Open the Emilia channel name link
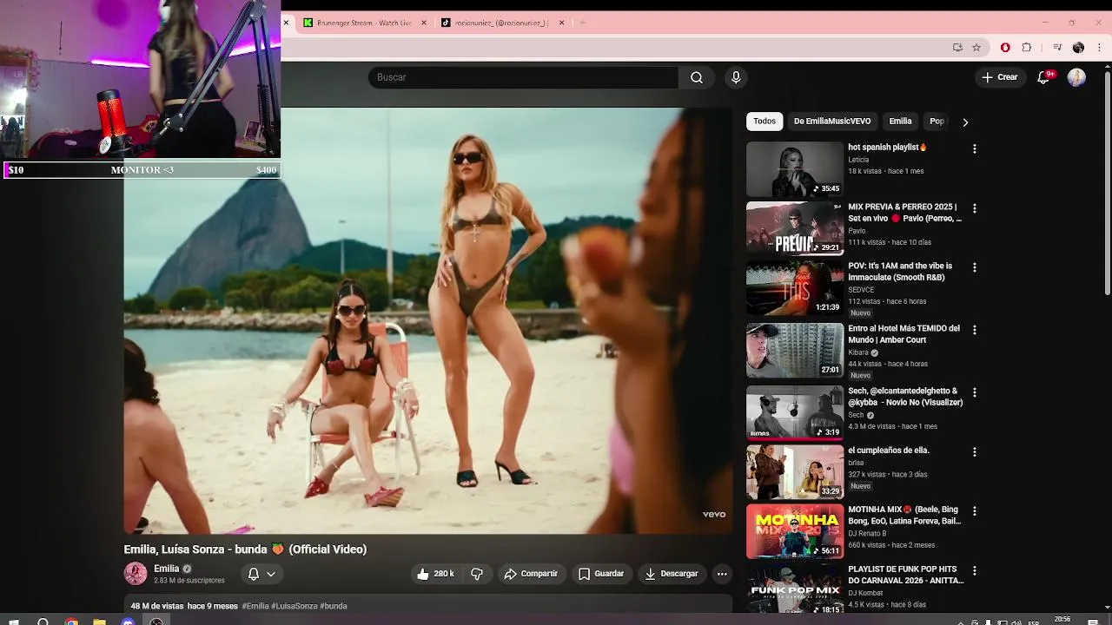1112x625 pixels. 166,569
